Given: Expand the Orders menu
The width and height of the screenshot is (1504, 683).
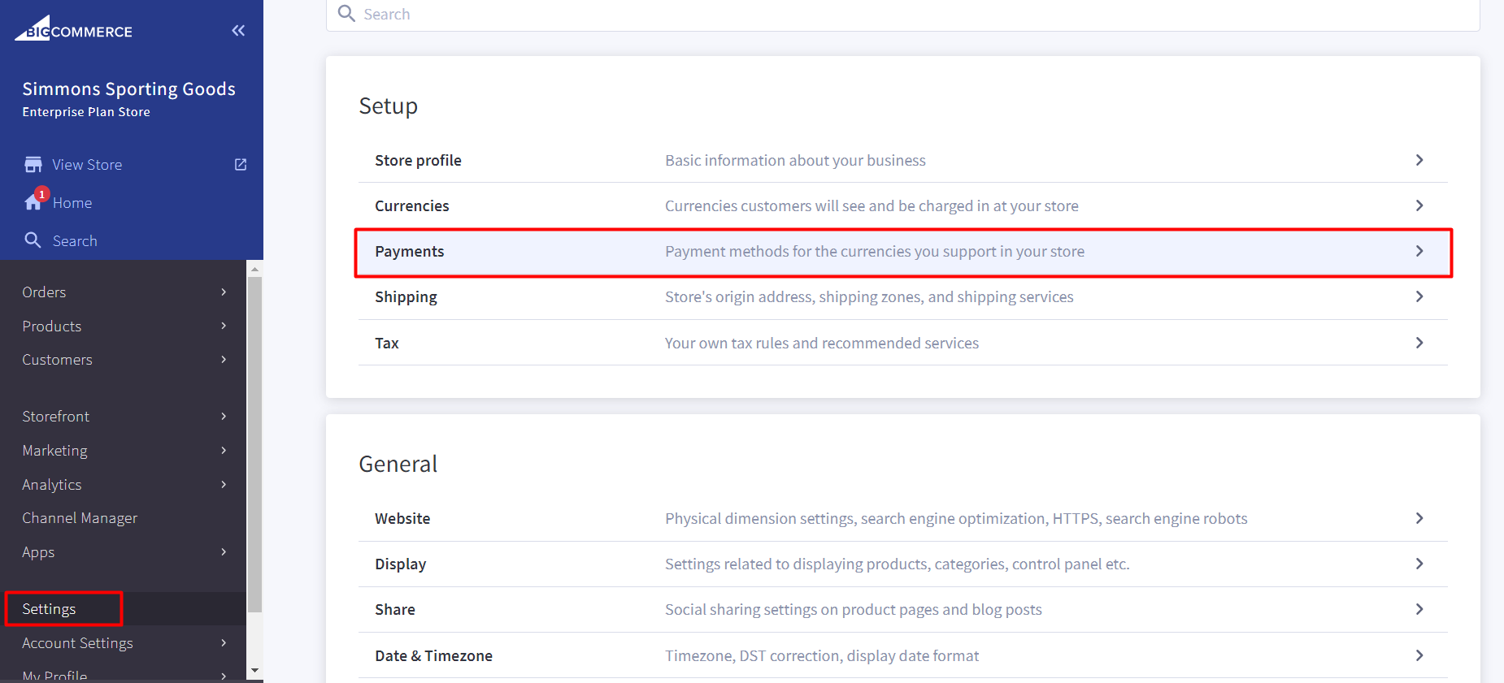Looking at the screenshot, I should point(124,292).
